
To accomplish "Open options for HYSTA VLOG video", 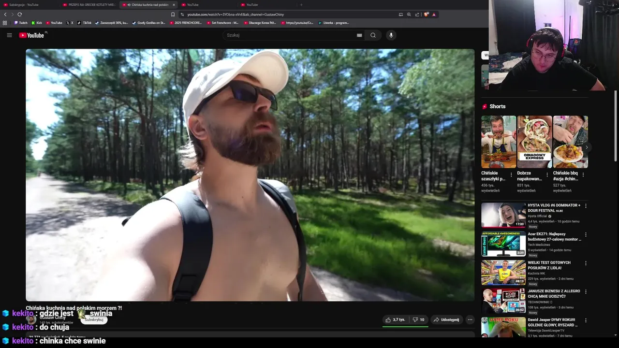I will (586, 206).
